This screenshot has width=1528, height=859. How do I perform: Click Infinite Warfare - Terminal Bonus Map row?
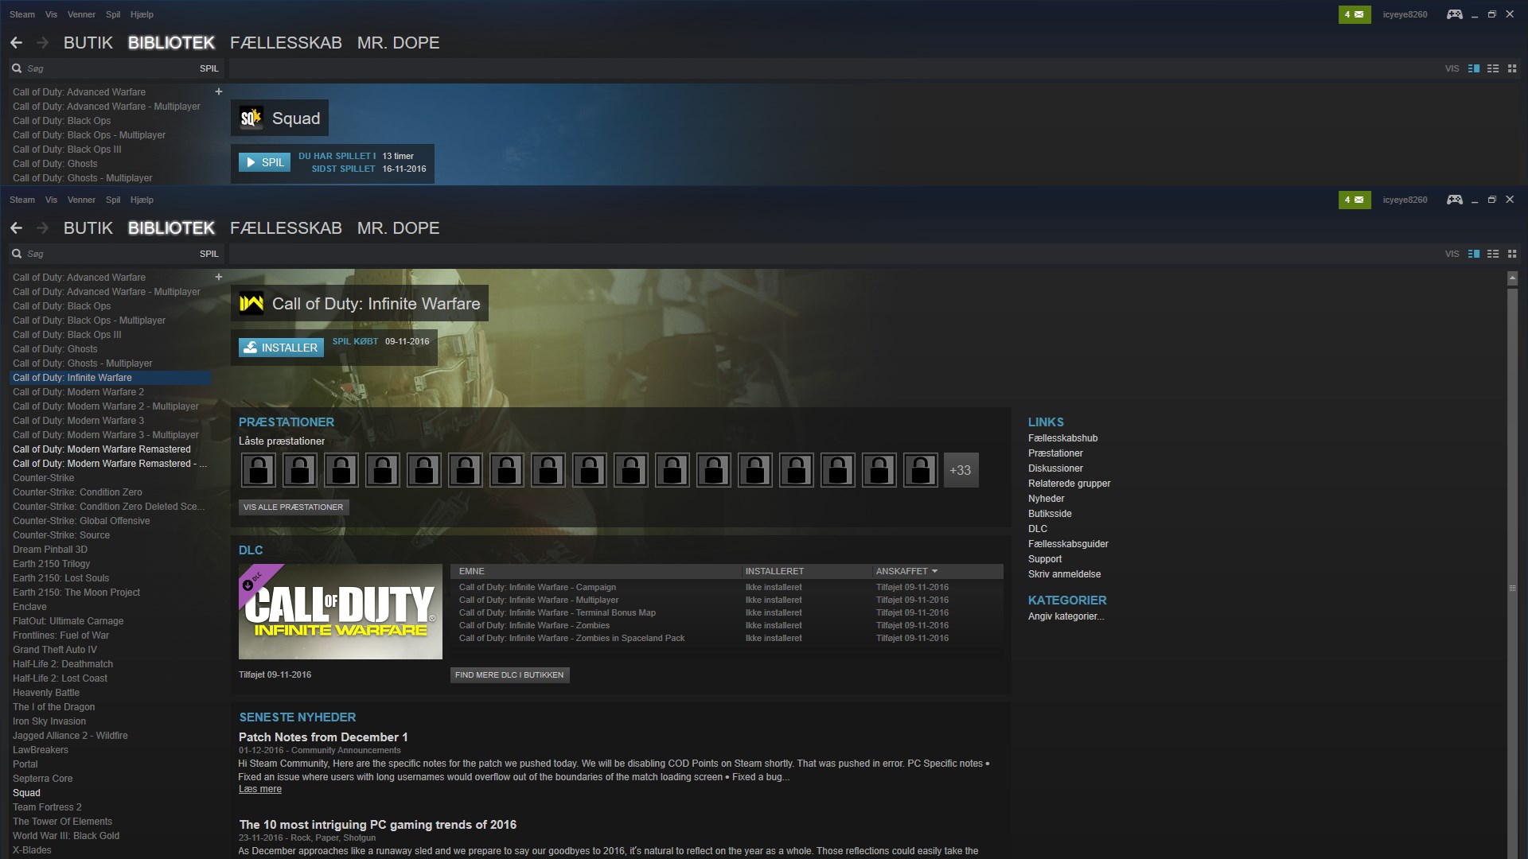[x=726, y=612]
